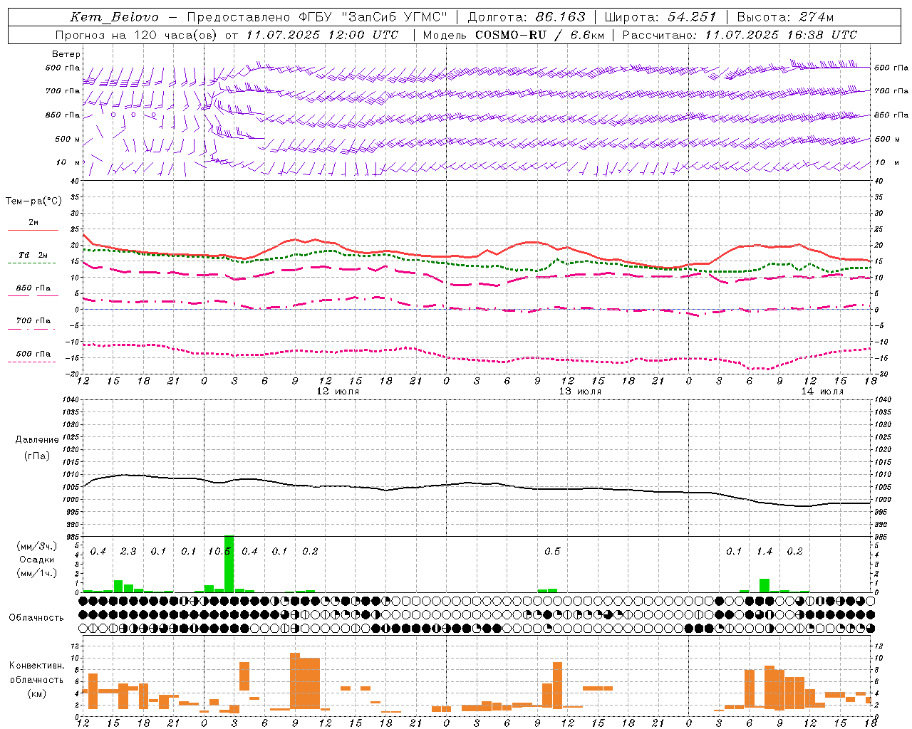Click the tallest green precipitation bar

tap(229, 564)
